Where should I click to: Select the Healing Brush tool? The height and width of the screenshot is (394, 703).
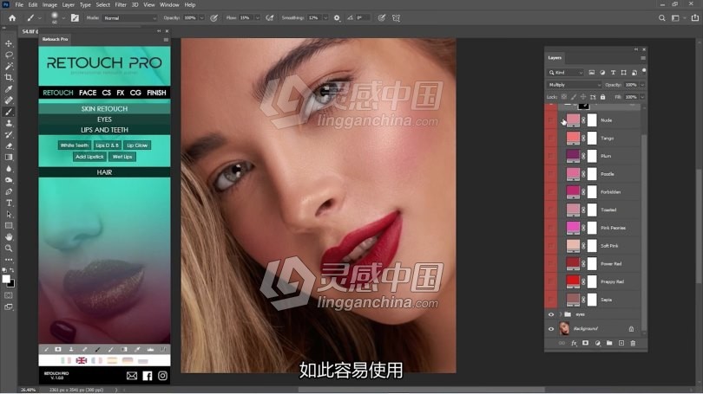pos(9,100)
